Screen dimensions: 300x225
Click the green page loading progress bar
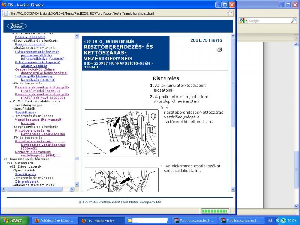(x=215, y=211)
